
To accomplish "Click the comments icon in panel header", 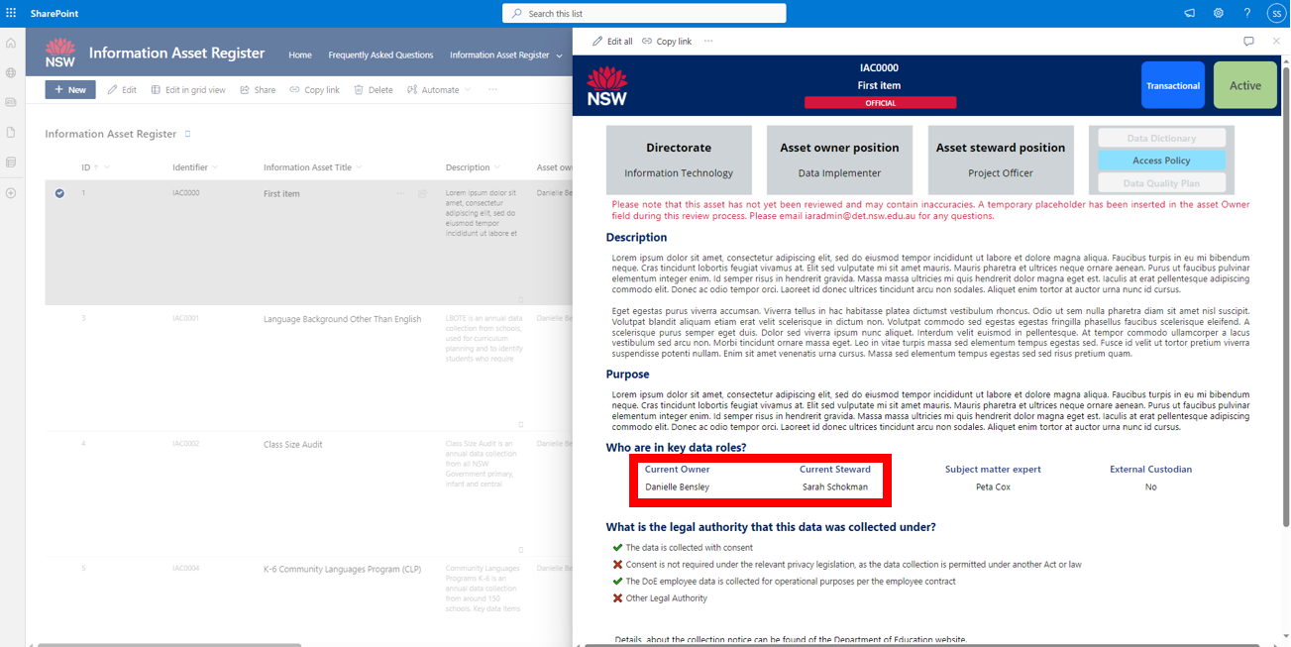I will pos(1248,42).
